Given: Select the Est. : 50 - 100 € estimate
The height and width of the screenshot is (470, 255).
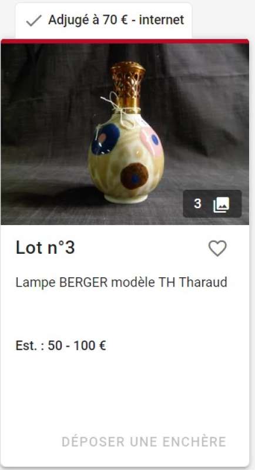Looking at the screenshot, I should [61, 345].
